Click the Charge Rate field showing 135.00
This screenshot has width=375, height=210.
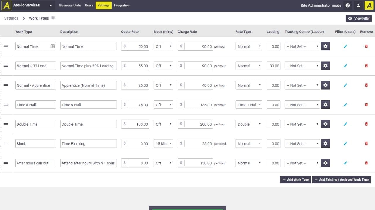(x=198, y=105)
